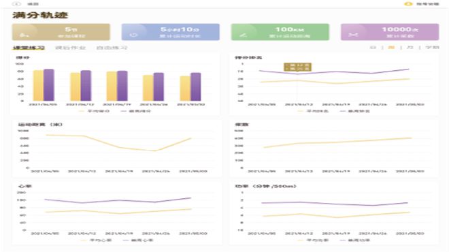
Task: Toggle the yellow average ranking legend item
Action: point(313,111)
